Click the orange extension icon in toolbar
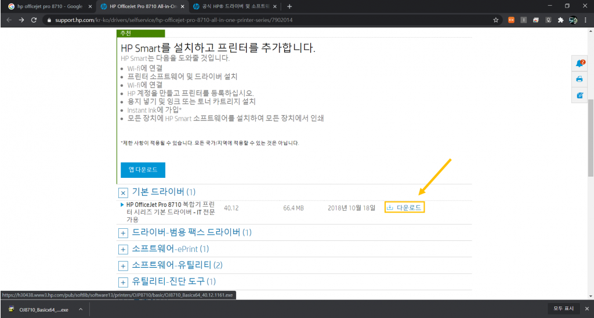Screen dimensions: 594x318 pyautogui.click(x=511, y=20)
